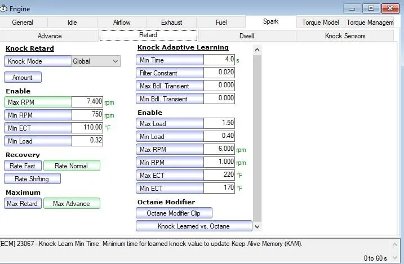Select the Knock Mode label
Viewport: 404px width, 264px height.
38,61
